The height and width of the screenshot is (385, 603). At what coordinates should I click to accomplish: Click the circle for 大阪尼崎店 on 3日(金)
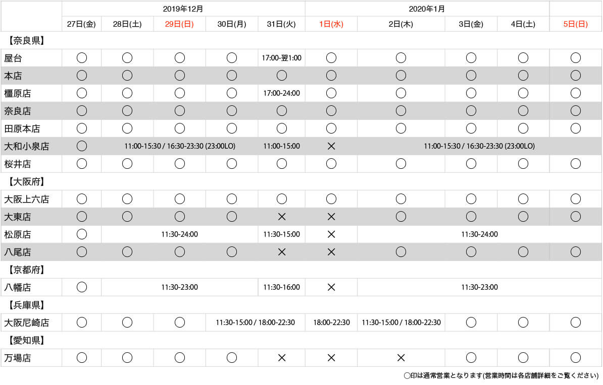471,323
